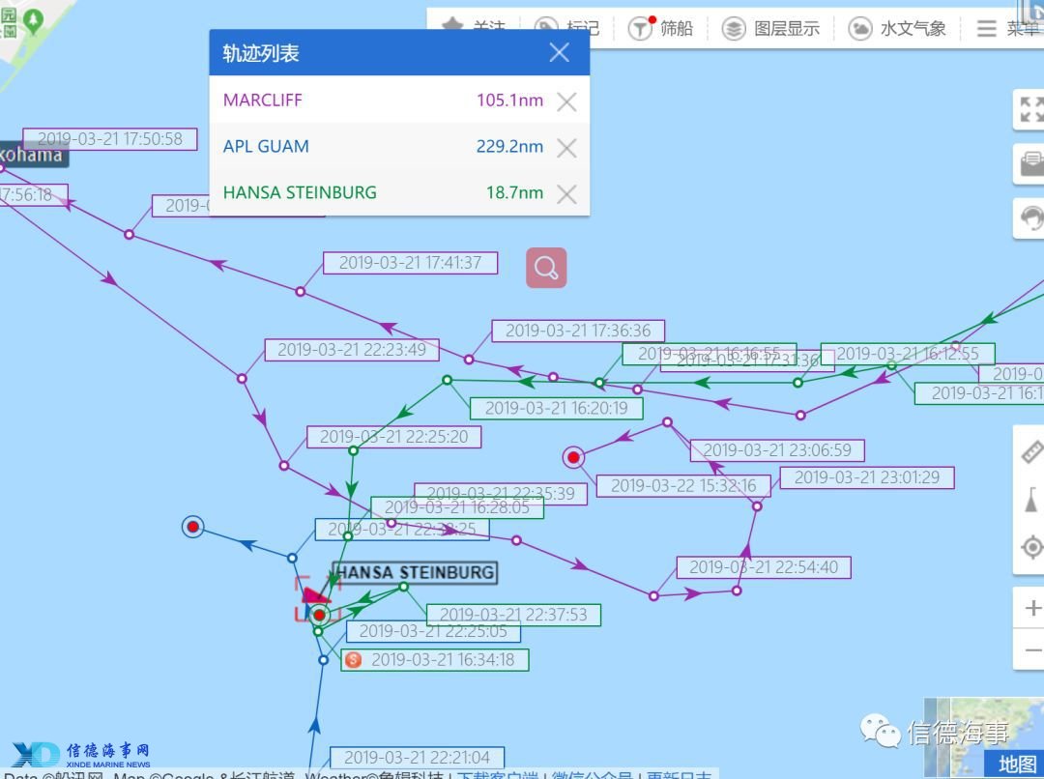The height and width of the screenshot is (779, 1044).
Task: Click timestamp label 2019-03-21 22:25:20
Action: [394, 437]
